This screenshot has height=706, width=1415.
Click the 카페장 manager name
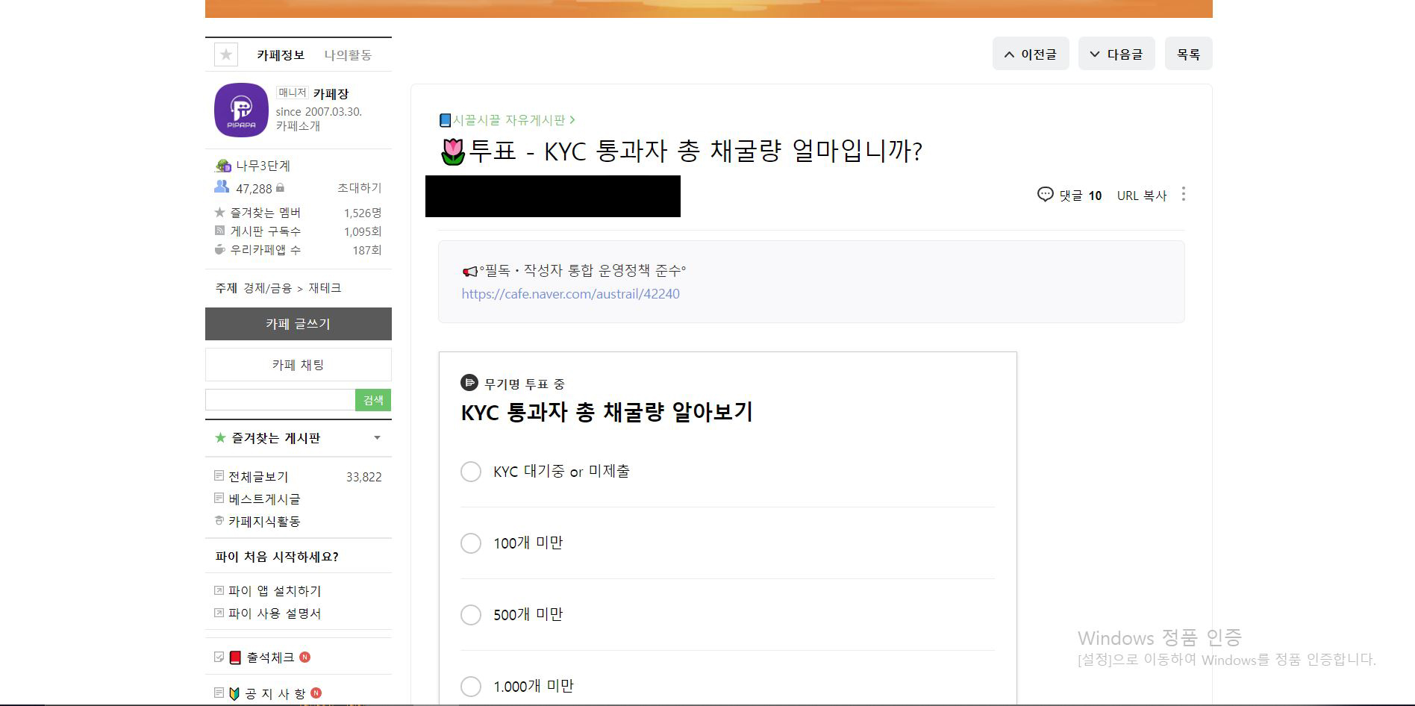tap(331, 94)
